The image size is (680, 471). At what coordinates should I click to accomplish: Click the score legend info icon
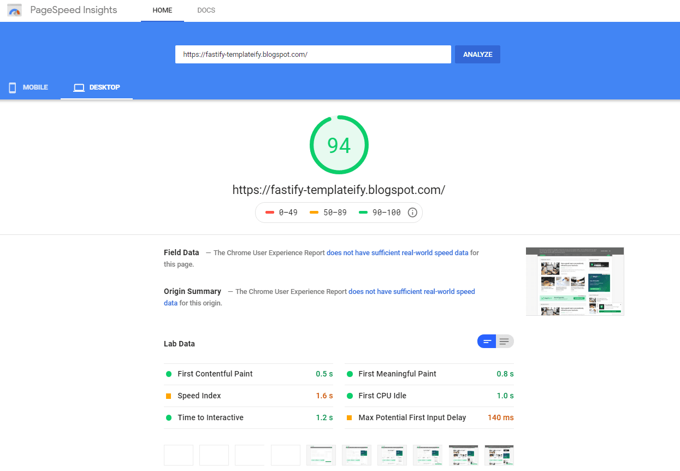412,213
